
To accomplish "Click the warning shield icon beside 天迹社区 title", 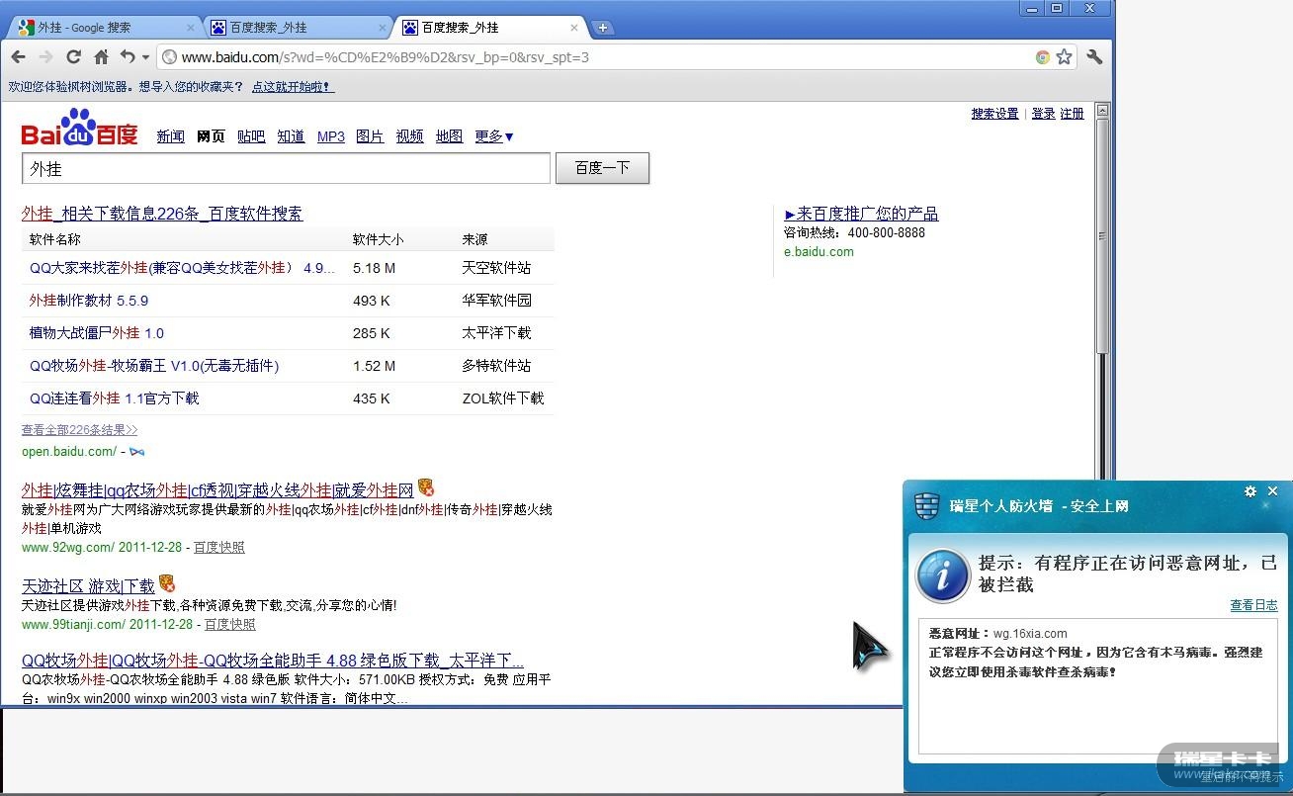I will pyautogui.click(x=167, y=584).
